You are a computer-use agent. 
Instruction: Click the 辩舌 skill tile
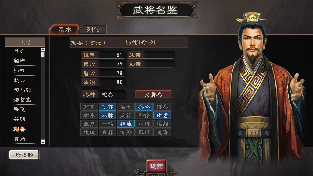[x=162, y=115]
